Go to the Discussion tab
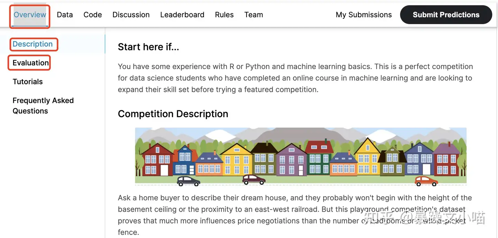The image size is (498, 238). 131,15
